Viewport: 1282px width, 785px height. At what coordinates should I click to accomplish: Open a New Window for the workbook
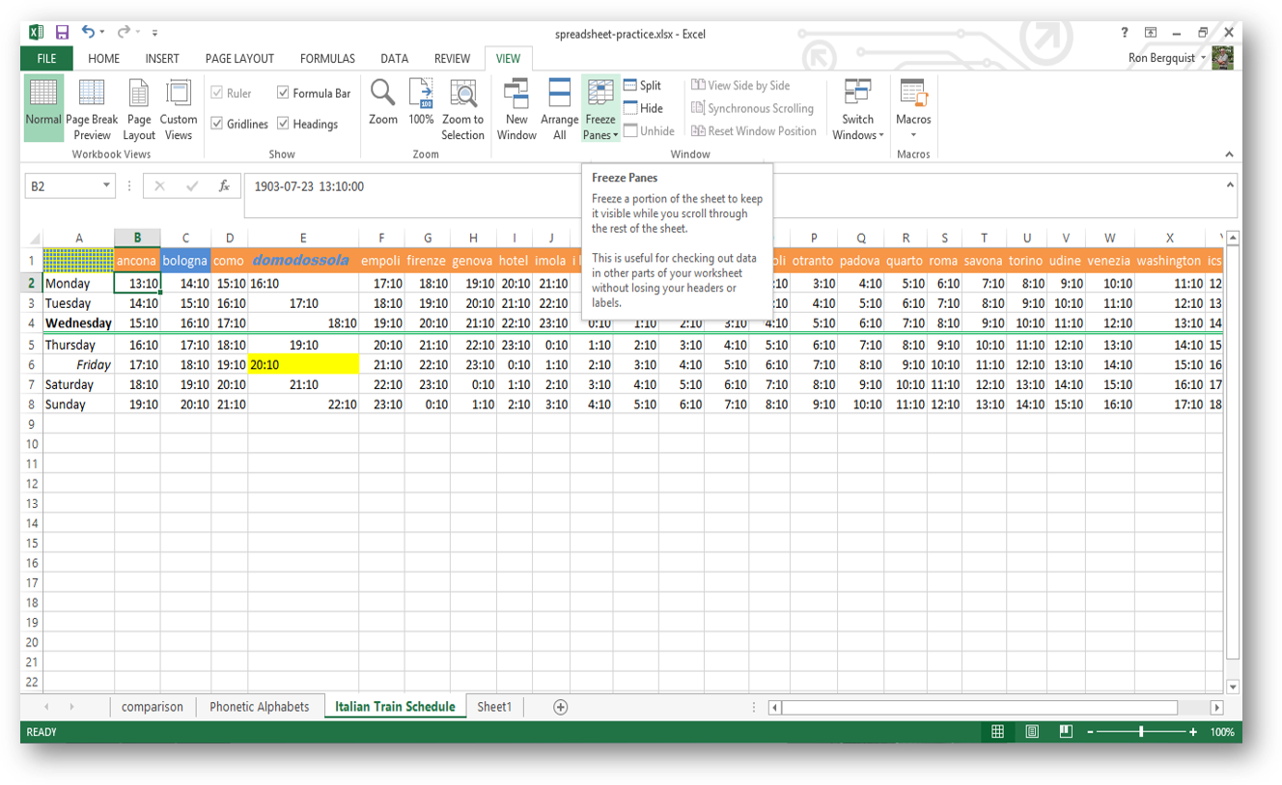pyautogui.click(x=516, y=106)
